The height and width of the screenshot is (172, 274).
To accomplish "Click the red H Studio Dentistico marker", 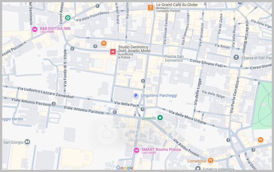I will coord(112,52).
